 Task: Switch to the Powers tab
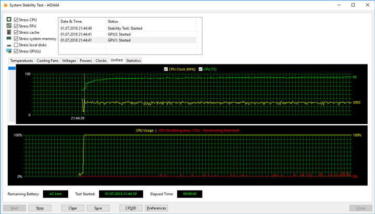[x=85, y=61]
